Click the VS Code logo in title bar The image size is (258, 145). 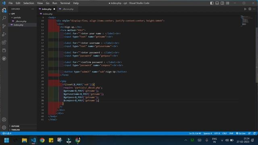click(4, 3)
